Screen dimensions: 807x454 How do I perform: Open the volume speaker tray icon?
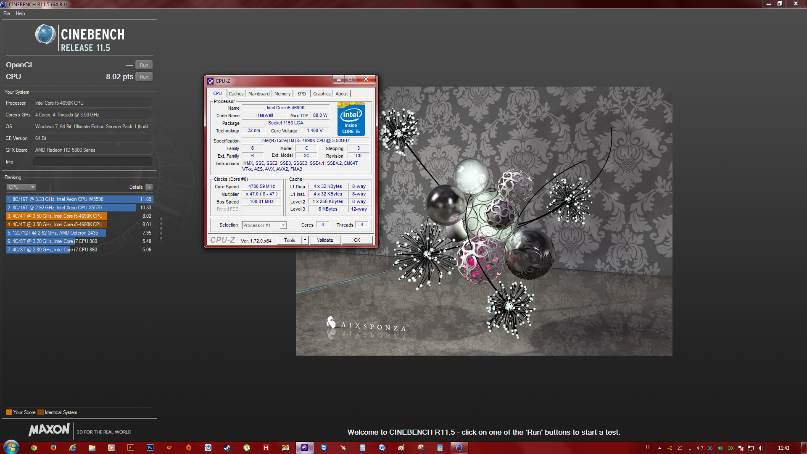point(761,448)
